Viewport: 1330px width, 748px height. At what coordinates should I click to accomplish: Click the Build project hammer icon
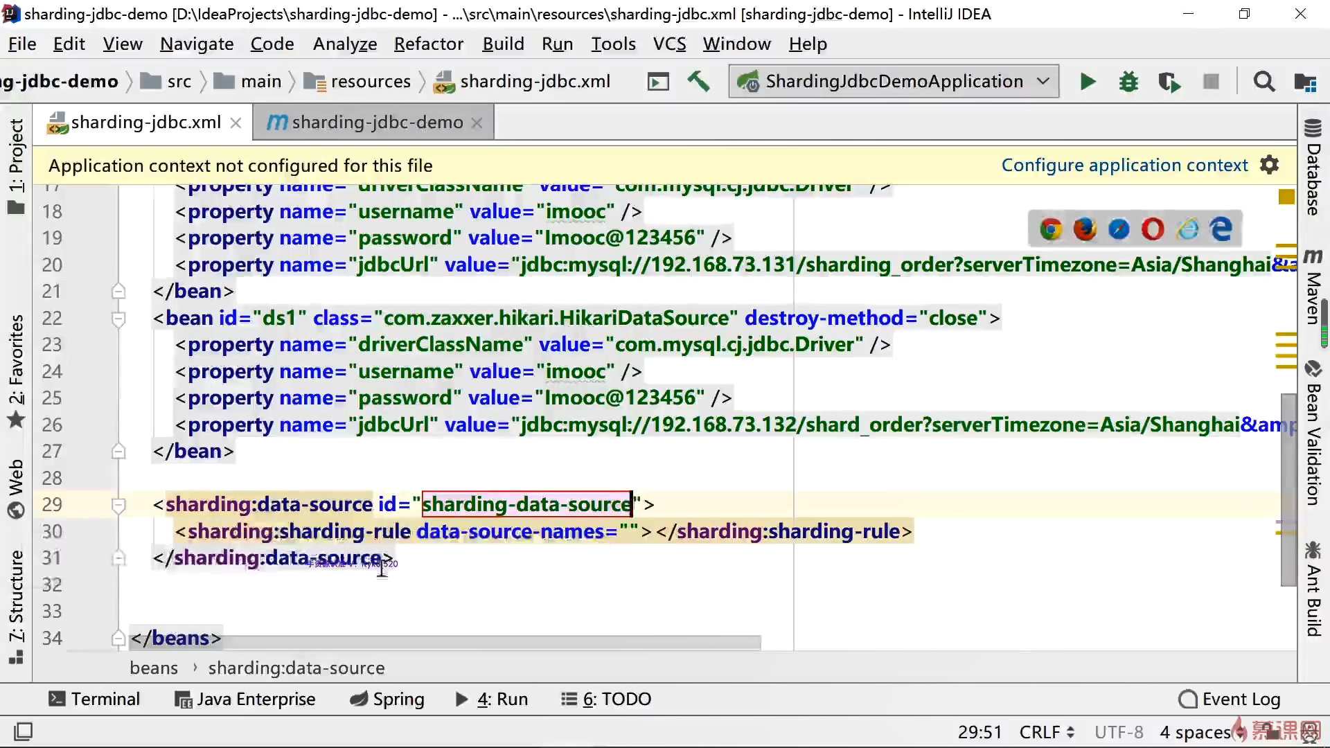[698, 82]
